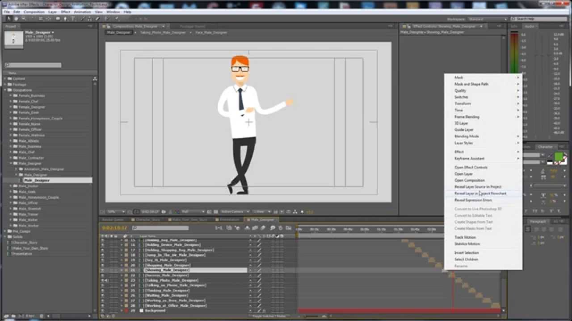Open the Blending Mode submenu
The height and width of the screenshot is (321, 572).
tap(484, 136)
